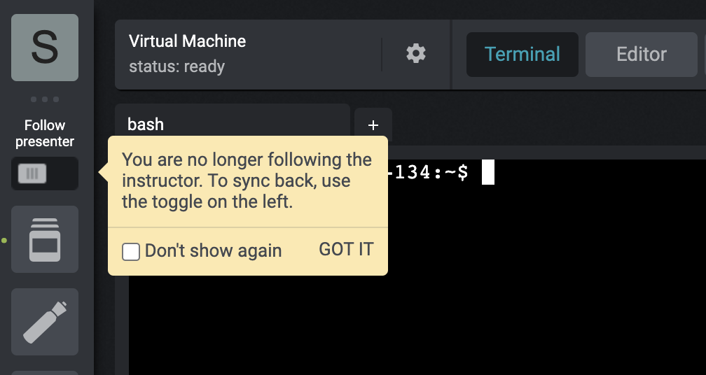Screen dimensions: 706x375
Task: Dismiss the tooltip with GOT IT
Action: (346, 249)
